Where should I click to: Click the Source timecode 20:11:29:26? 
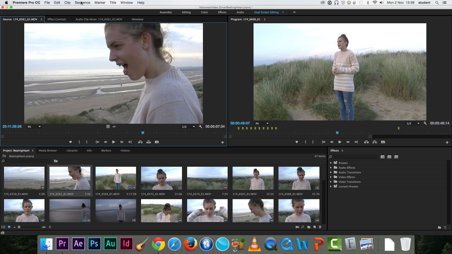pyautogui.click(x=12, y=127)
